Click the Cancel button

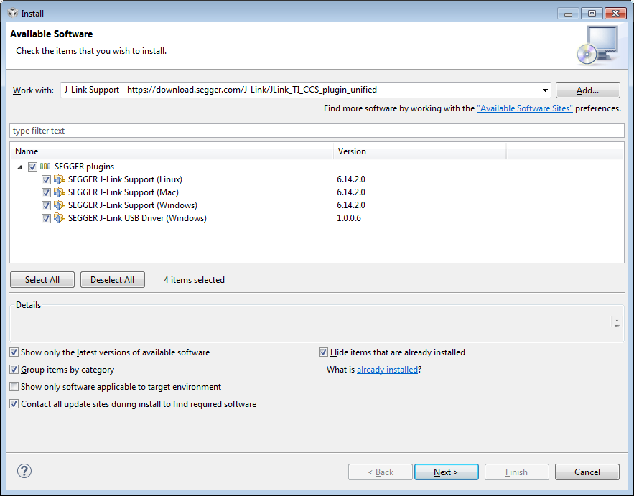pyautogui.click(x=587, y=472)
